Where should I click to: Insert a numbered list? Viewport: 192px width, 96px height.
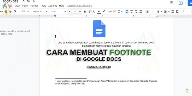click(x=165, y=12)
